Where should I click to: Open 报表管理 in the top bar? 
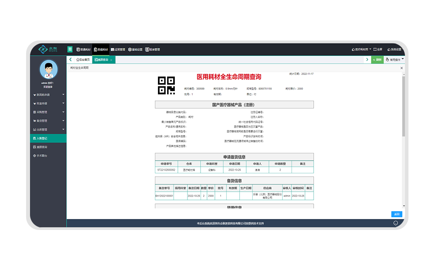point(153,50)
